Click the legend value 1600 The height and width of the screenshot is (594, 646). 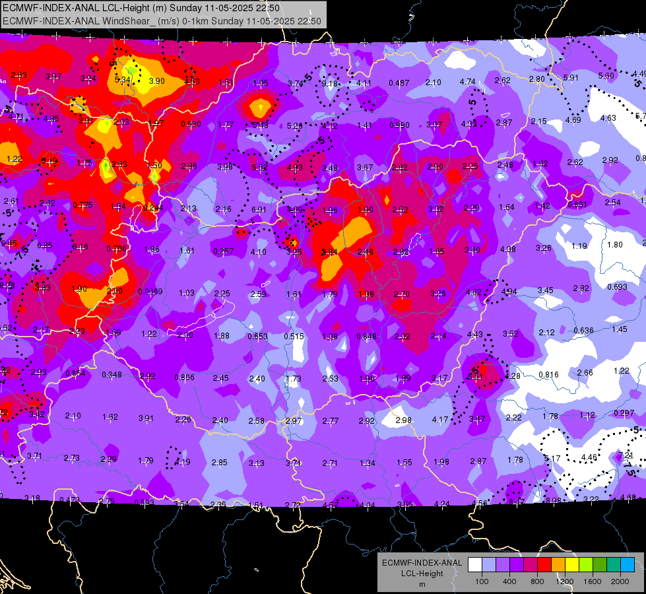click(x=592, y=581)
